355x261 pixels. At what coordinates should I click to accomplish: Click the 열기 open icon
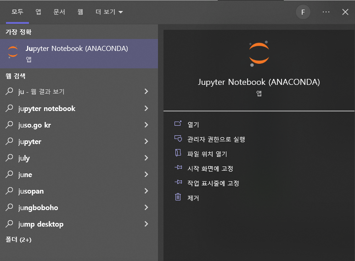(178, 123)
